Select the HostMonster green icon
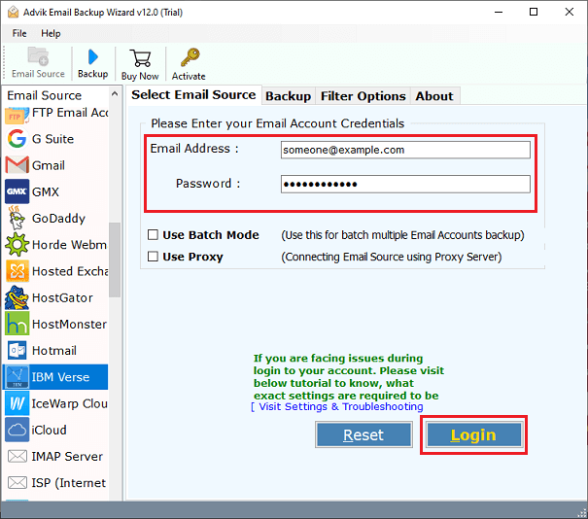 (x=17, y=324)
